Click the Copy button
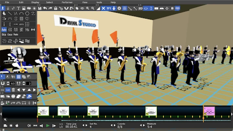Screen dimensions: 233x131 tap(10, 34)
